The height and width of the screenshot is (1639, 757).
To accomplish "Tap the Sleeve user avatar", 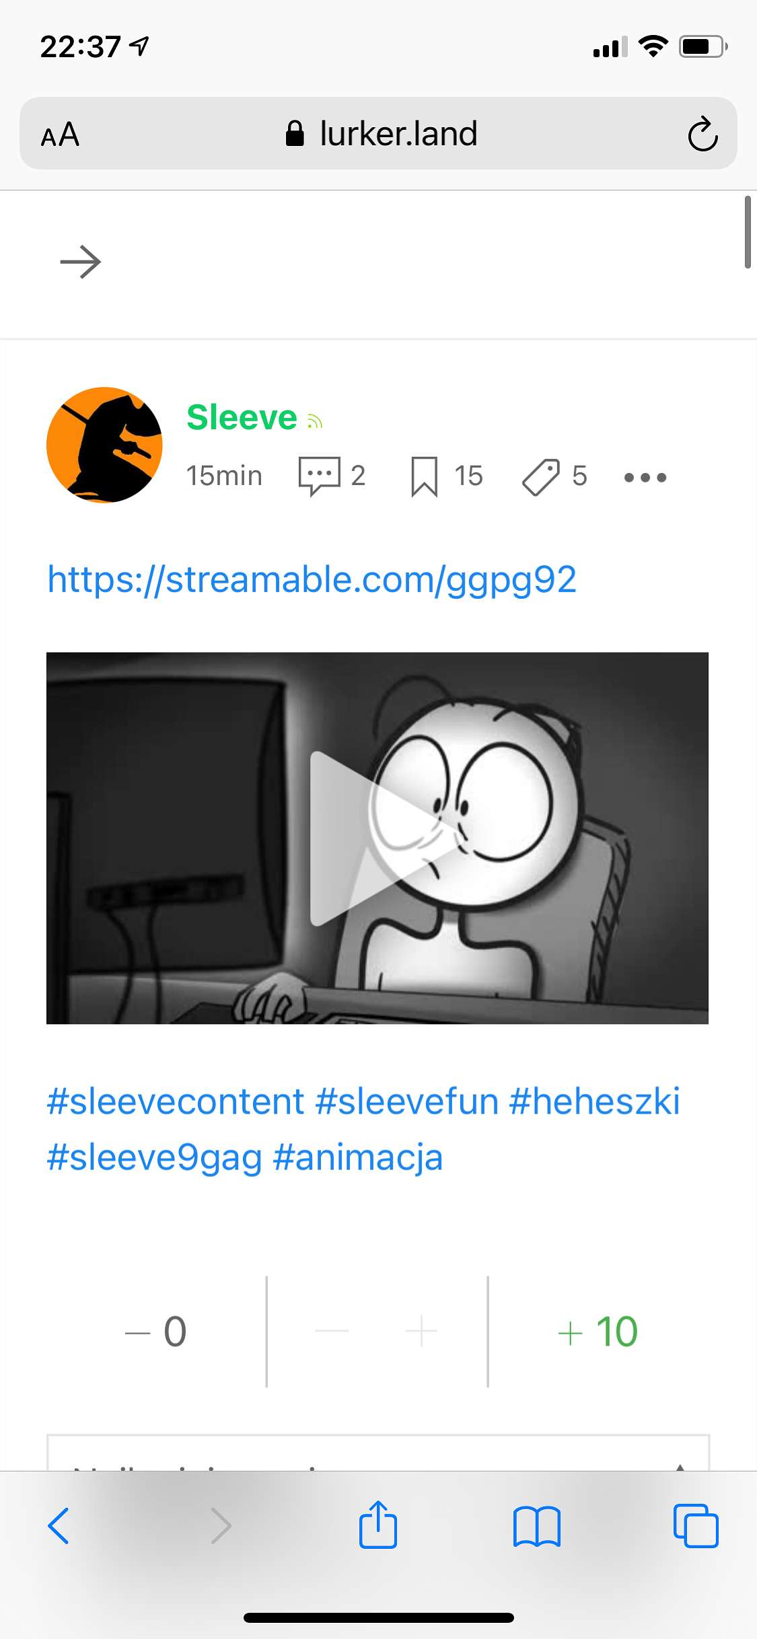I will (104, 445).
